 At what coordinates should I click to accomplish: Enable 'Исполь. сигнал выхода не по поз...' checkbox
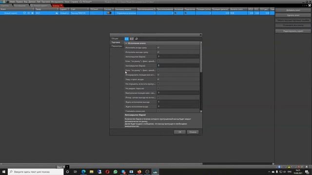[x=158, y=97]
